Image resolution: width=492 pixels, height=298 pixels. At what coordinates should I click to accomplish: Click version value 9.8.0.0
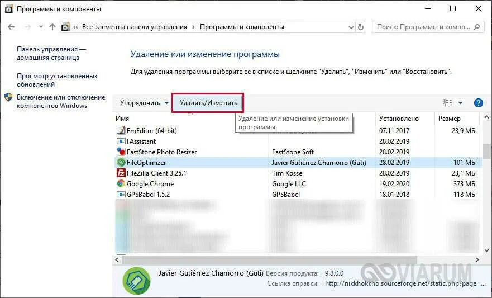coord(334,273)
